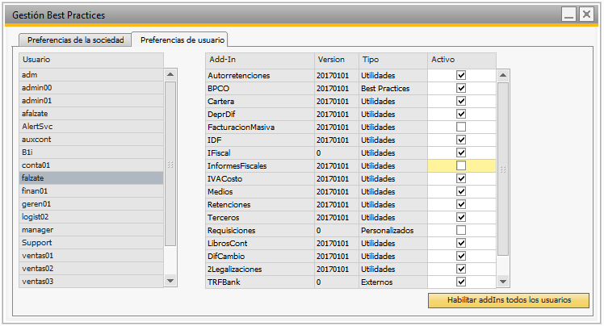Click the Add-In column header

[259, 60]
